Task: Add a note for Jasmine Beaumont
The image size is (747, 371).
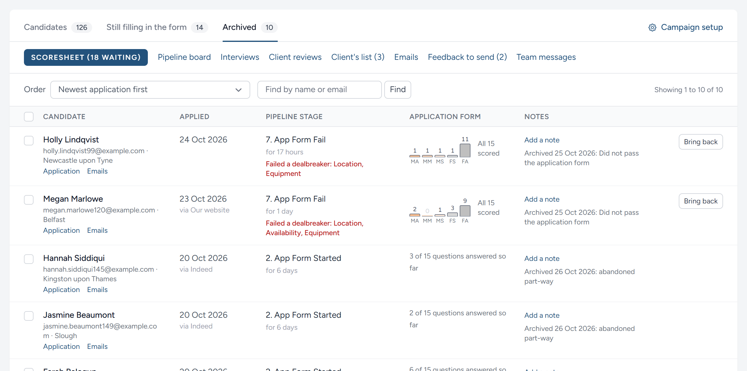Action: (x=542, y=315)
